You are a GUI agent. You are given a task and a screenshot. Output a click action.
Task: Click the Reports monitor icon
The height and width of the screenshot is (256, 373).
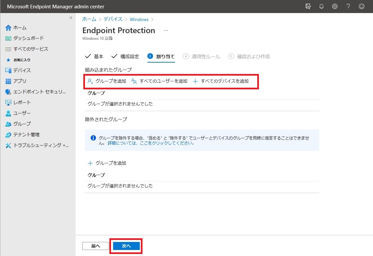(8, 102)
